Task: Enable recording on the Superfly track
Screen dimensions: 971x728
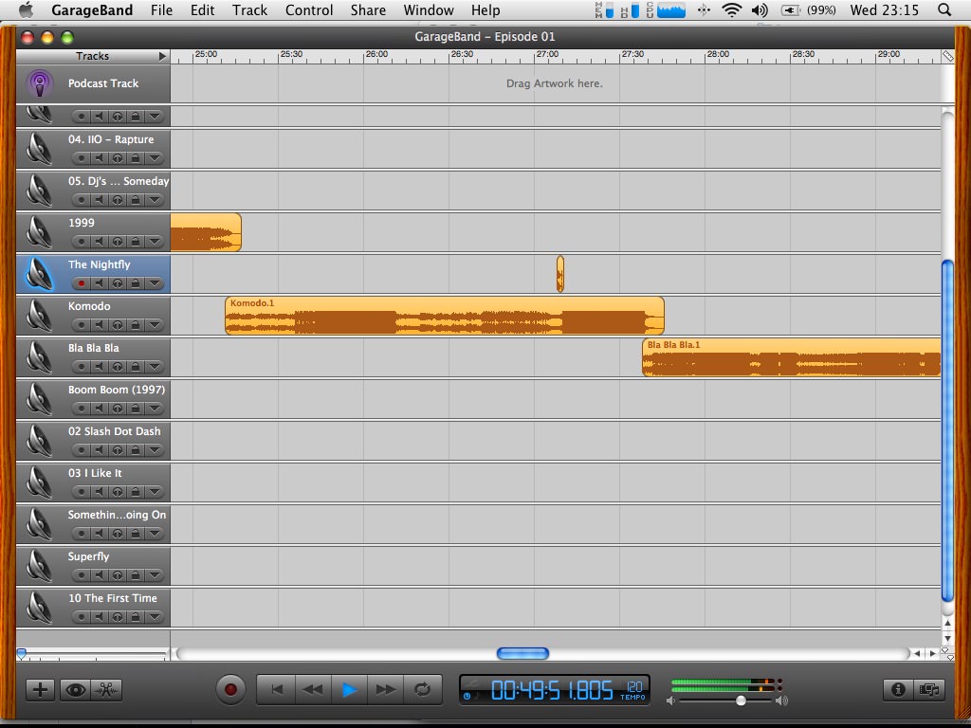Action: pos(81,575)
